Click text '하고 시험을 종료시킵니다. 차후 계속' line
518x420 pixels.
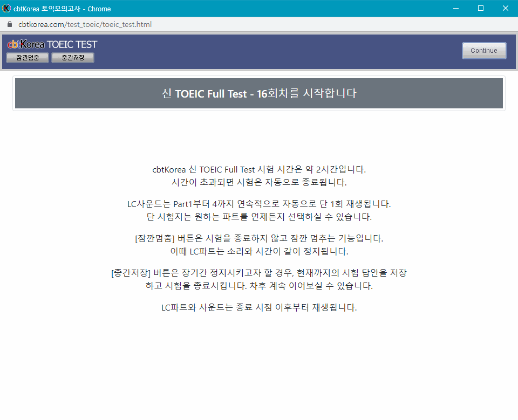pos(259,286)
